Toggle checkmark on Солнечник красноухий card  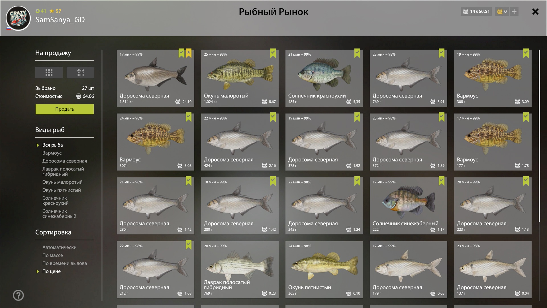point(357,53)
